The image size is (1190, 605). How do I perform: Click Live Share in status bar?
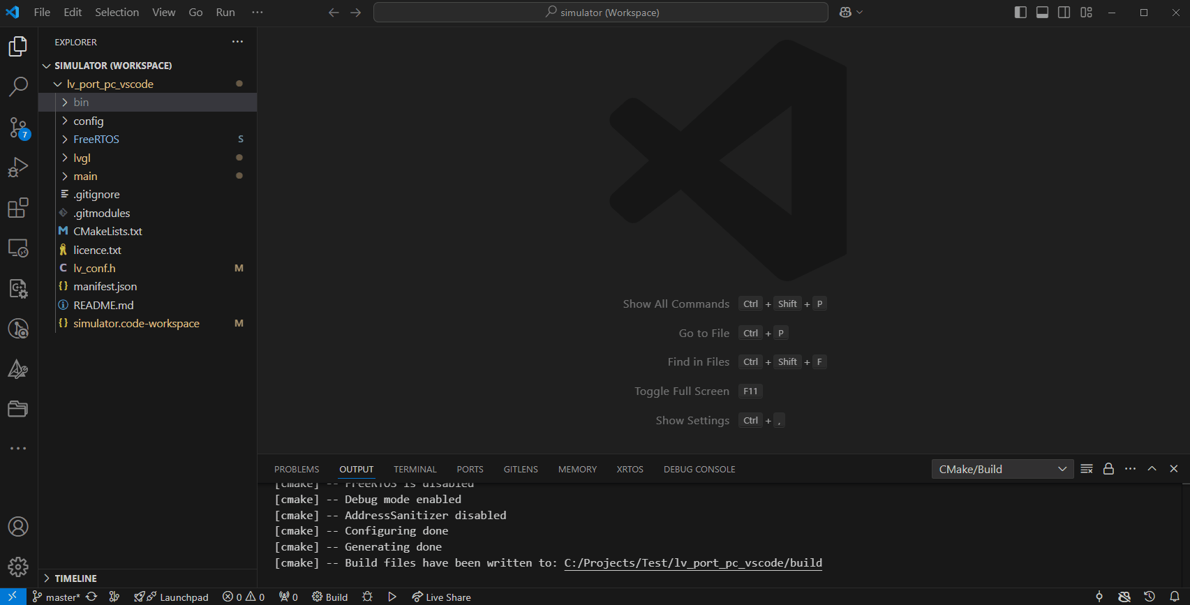441,597
